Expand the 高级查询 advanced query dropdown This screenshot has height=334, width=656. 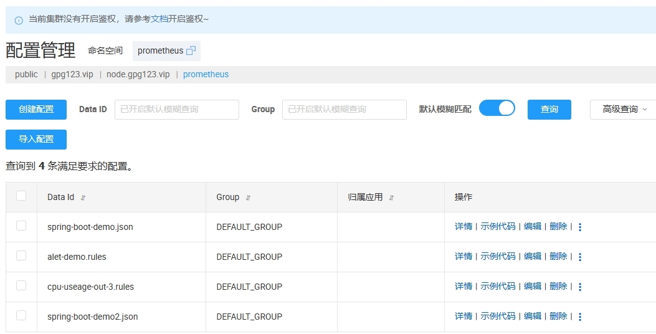(x=624, y=110)
